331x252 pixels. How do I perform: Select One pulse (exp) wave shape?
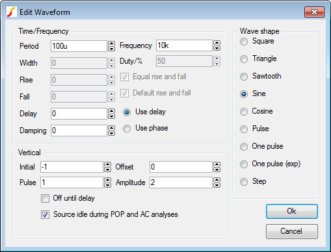(244, 164)
